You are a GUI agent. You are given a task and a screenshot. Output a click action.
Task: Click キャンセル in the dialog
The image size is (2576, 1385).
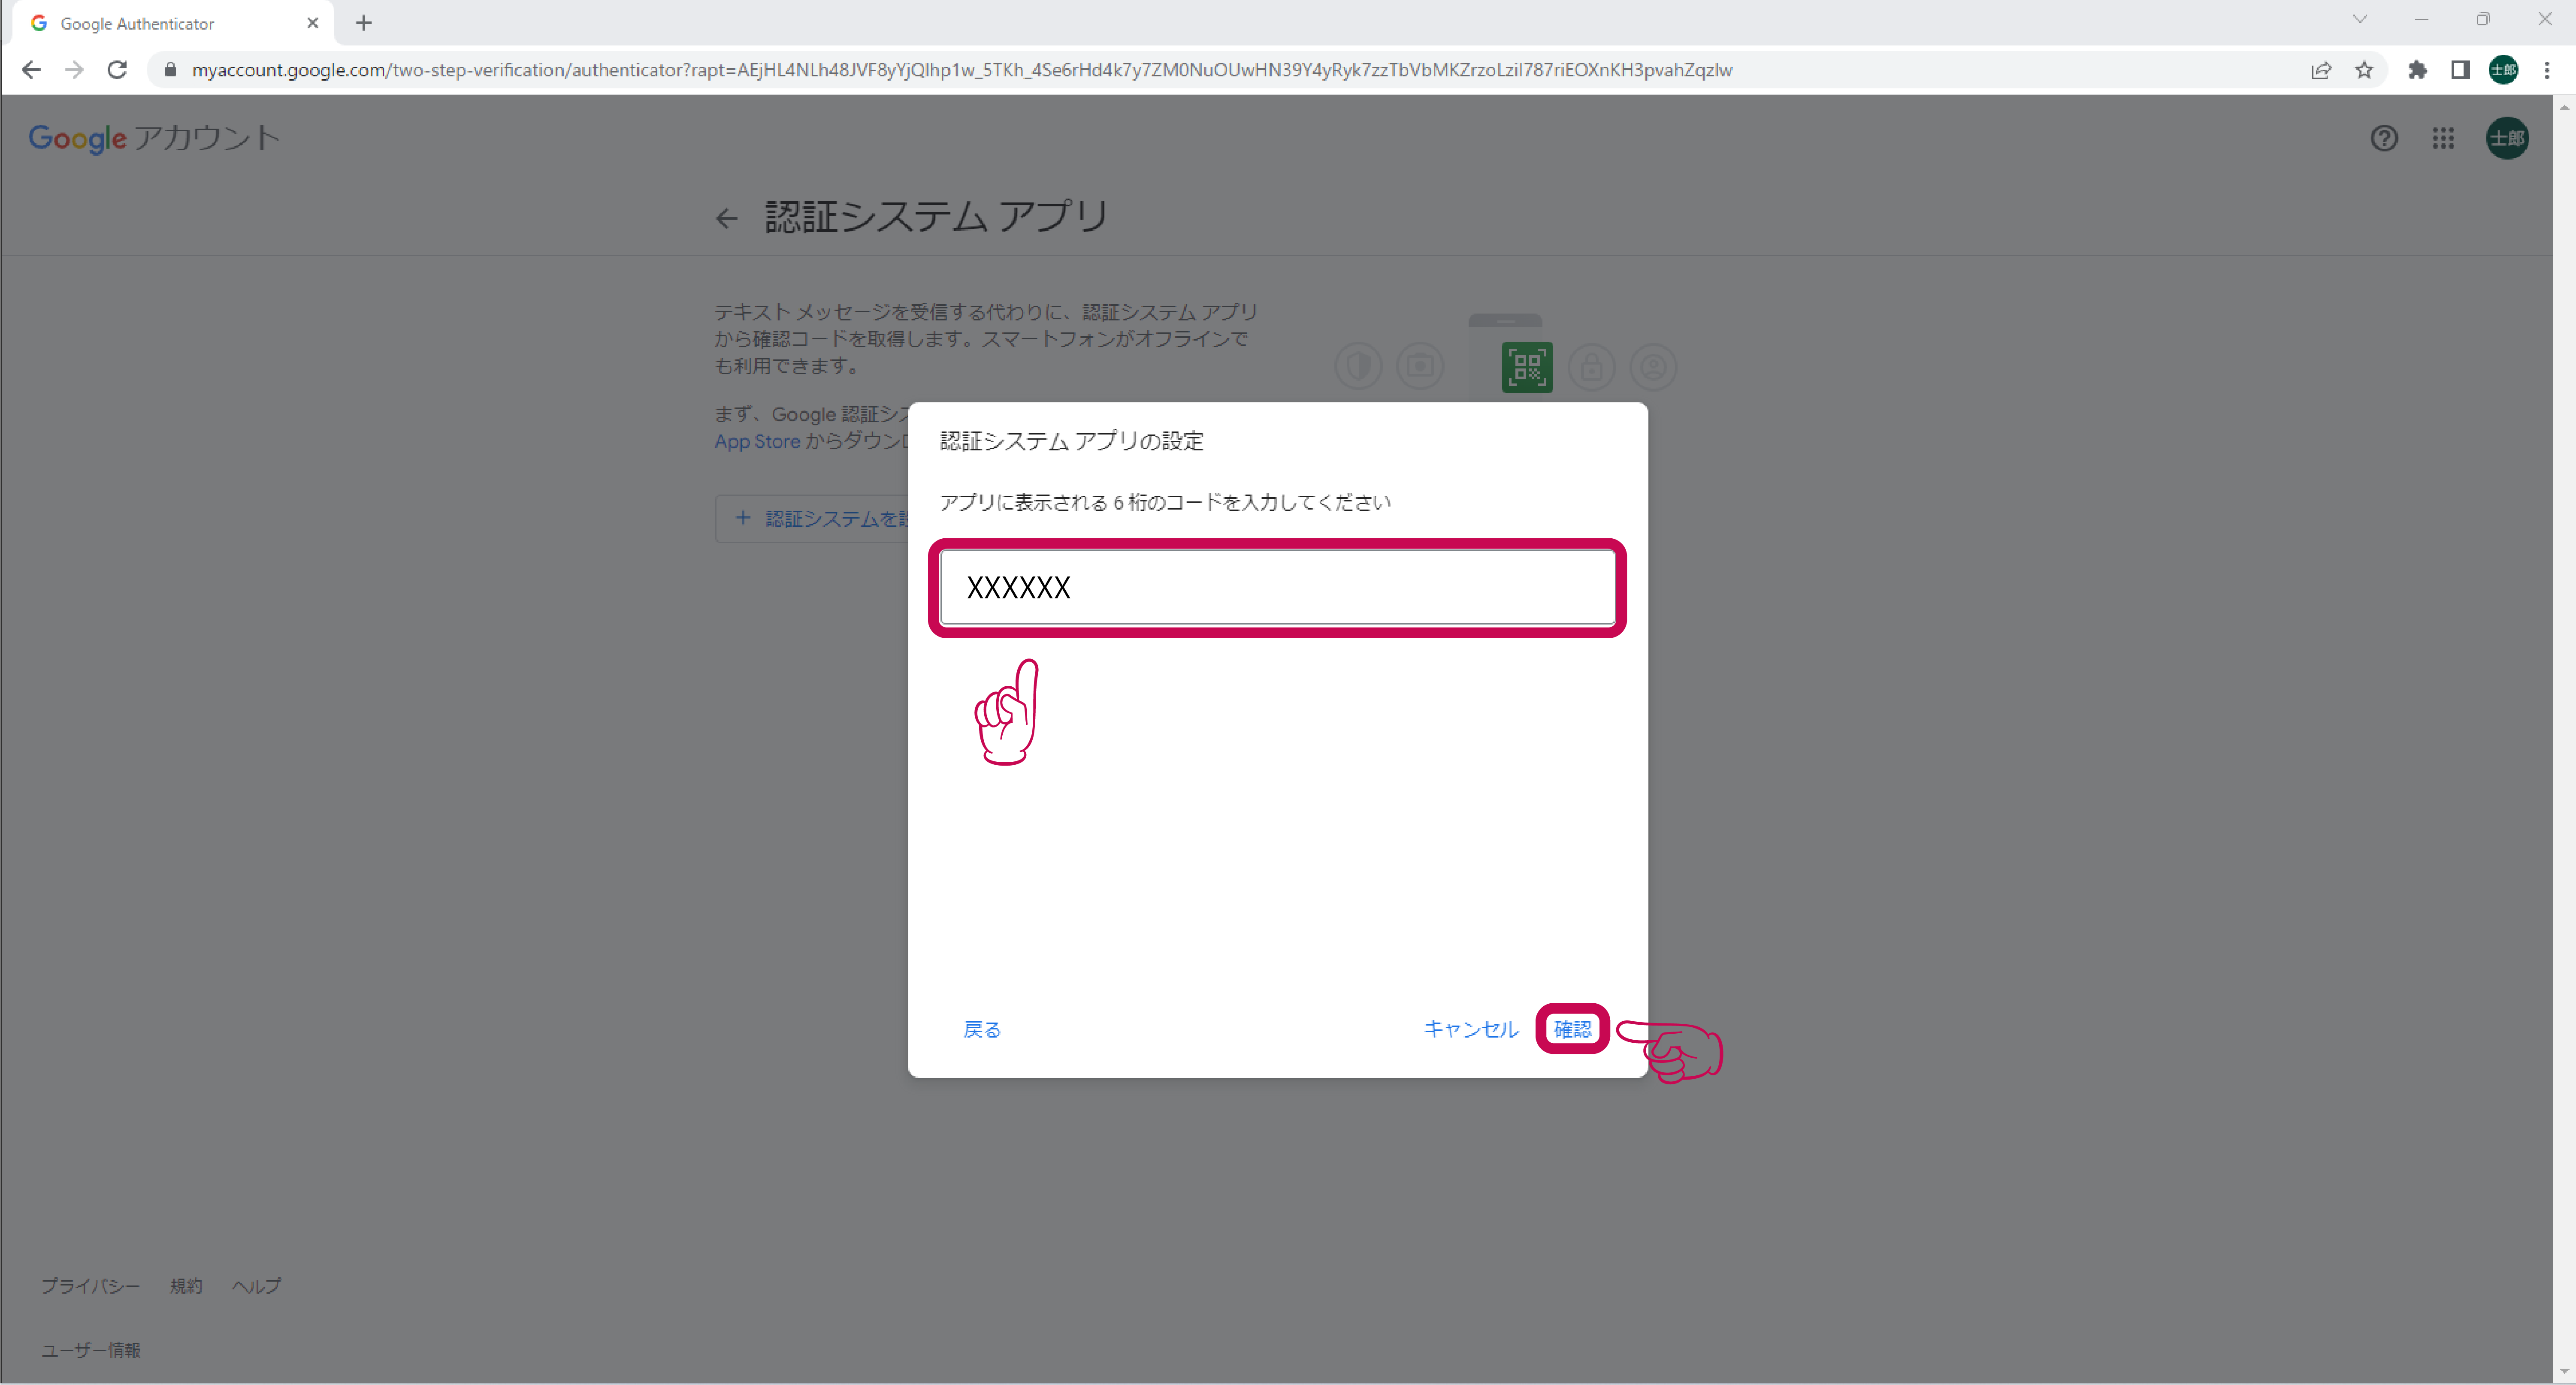[x=1471, y=1029]
